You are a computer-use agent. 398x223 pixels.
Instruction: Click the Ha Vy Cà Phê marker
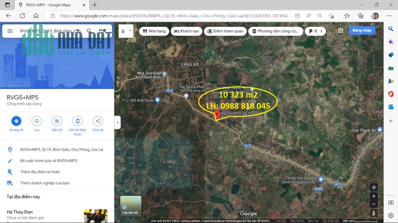click(186, 96)
